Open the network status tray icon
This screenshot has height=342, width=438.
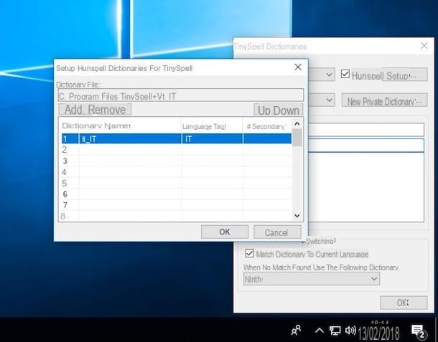tap(335, 331)
